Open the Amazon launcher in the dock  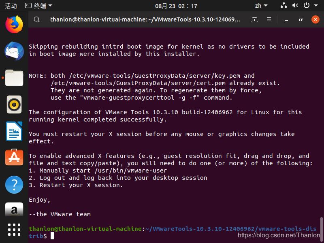pyautogui.click(x=14, y=209)
